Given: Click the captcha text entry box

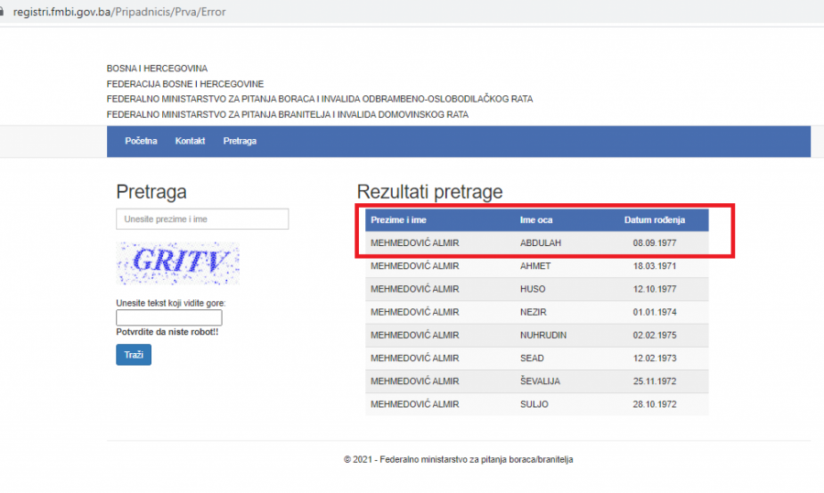Looking at the screenshot, I should [x=169, y=317].
